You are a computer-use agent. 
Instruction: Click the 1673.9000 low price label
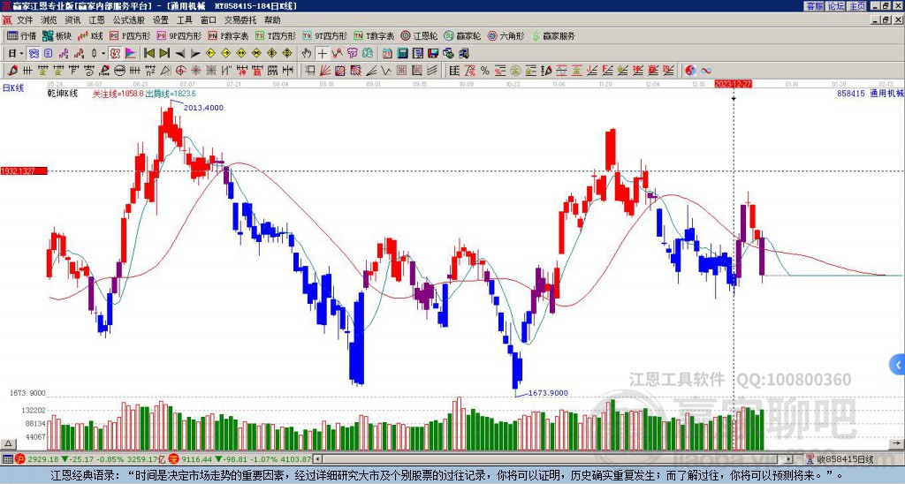[548, 393]
